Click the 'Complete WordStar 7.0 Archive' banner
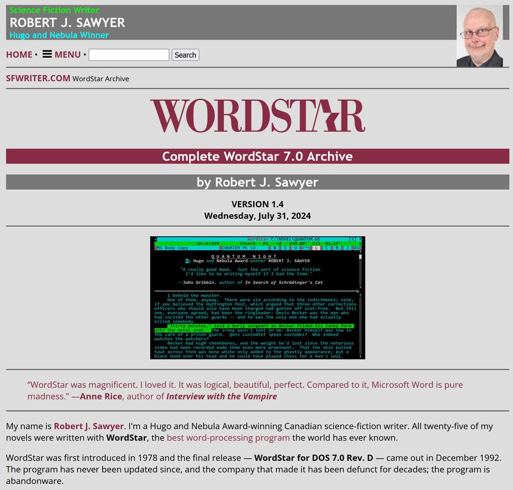Viewport: 513px width, 490px height. pos(258,156)
